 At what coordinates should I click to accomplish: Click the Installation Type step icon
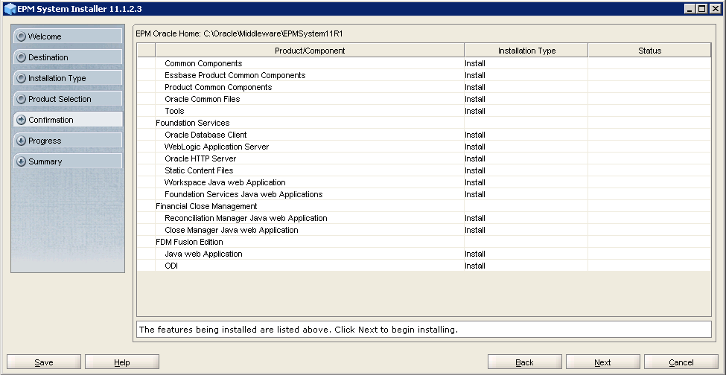pos(21,78)
